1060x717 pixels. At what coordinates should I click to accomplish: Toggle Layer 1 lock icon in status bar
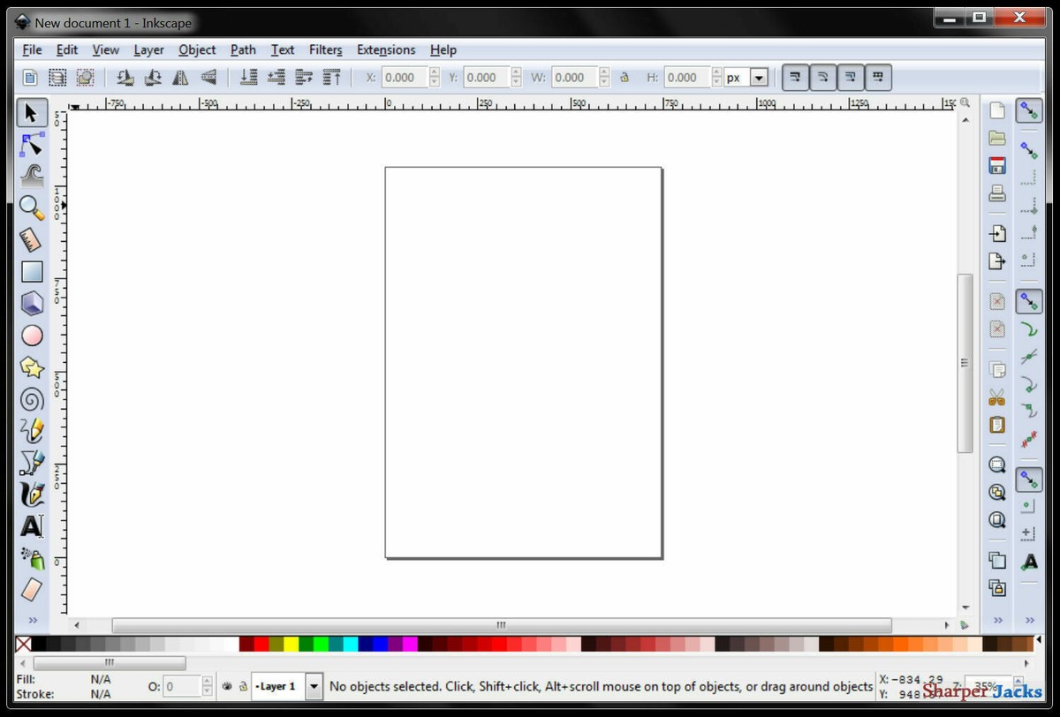(242, 686)
